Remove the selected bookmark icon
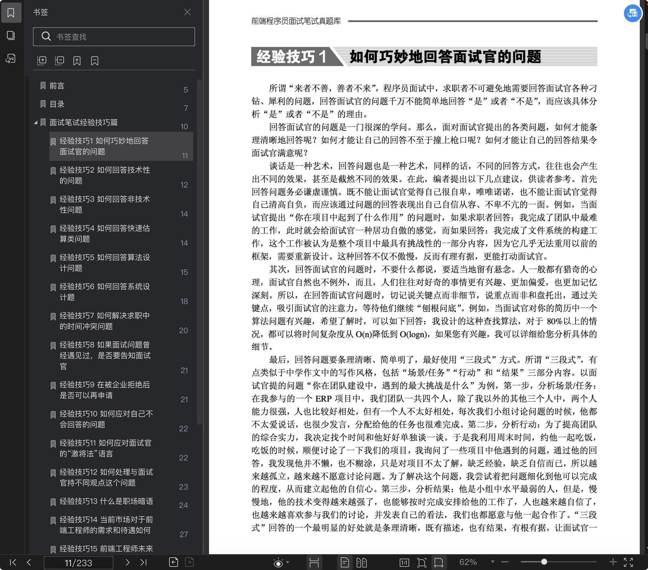 [x=94, y=60]
